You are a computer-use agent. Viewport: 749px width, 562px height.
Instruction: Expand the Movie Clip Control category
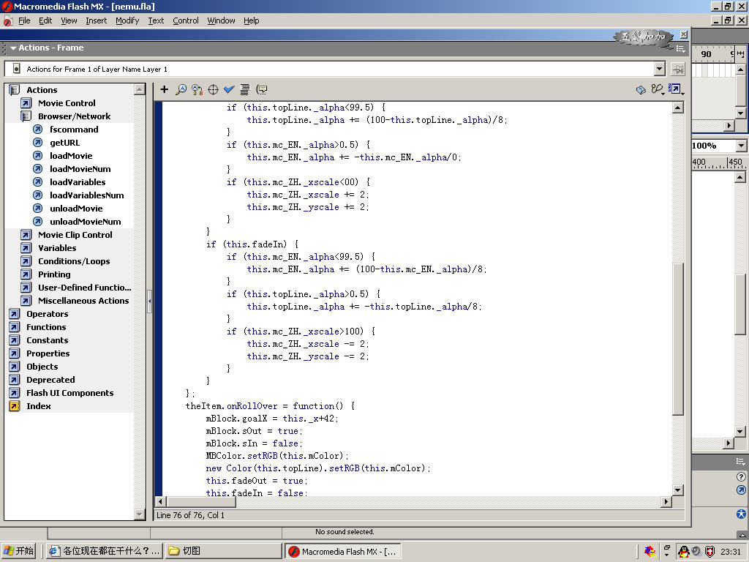tap(26, 235)
